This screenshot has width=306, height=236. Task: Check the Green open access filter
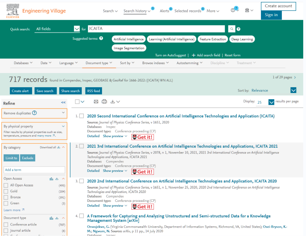click(6, 203)
